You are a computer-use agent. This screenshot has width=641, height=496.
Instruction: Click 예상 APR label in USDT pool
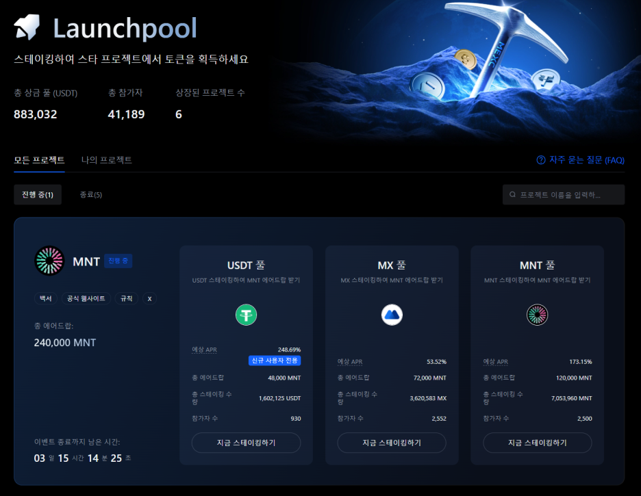click(x=204, y=350)
